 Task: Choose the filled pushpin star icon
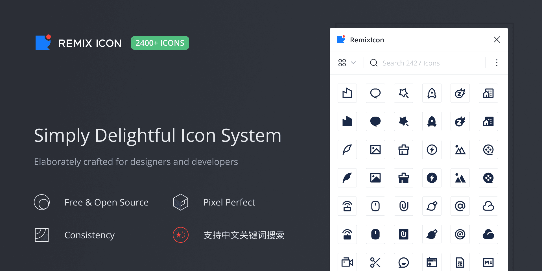(404, 121)
